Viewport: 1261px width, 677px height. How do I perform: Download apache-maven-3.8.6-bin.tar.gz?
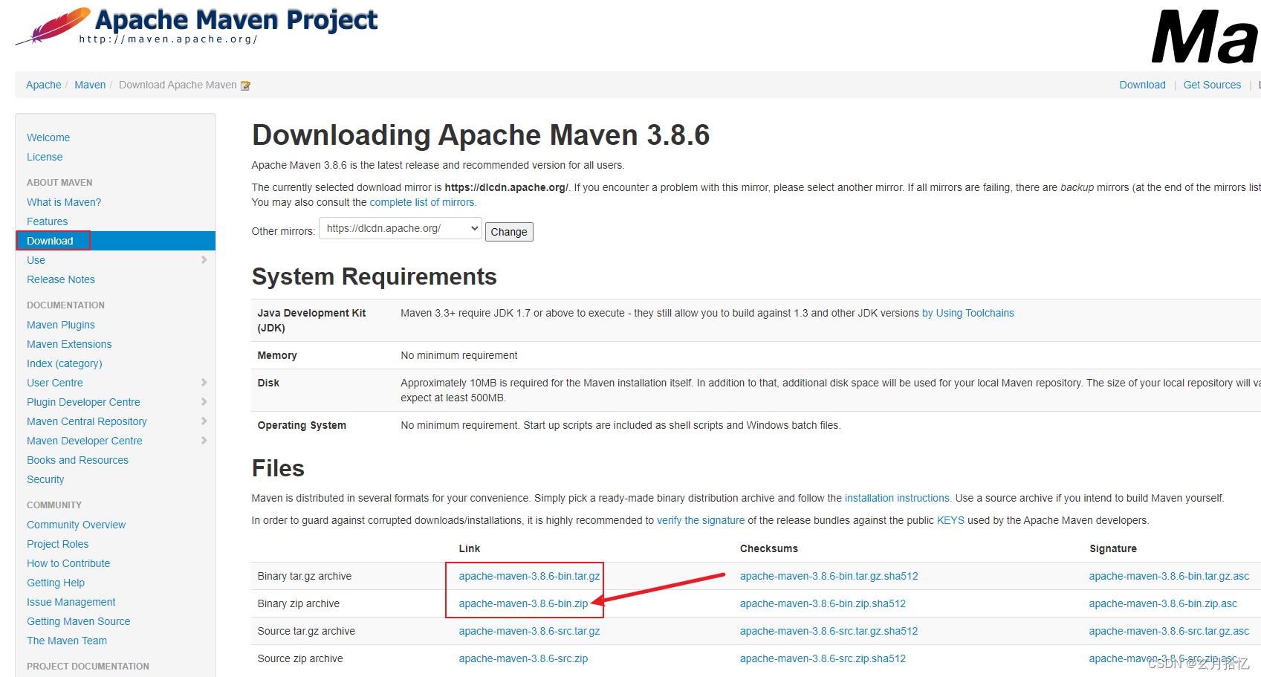[529, 576]
